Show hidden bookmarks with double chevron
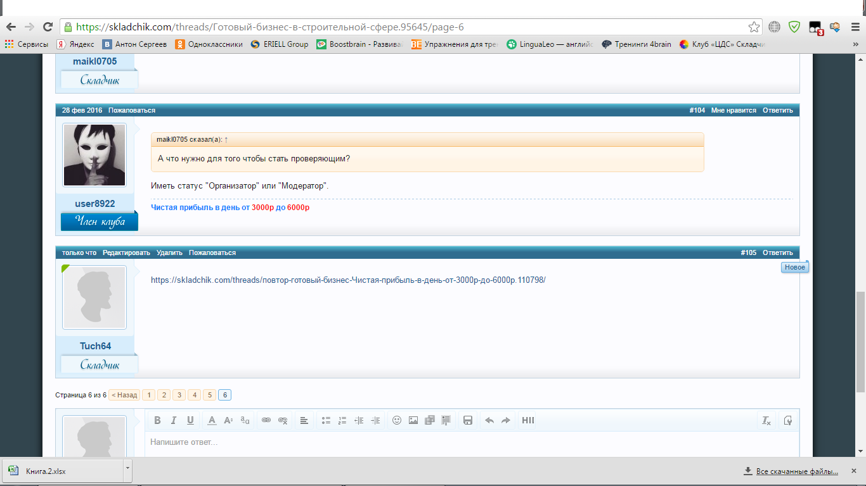Screen dimensions: 866x486 (855, 44)
